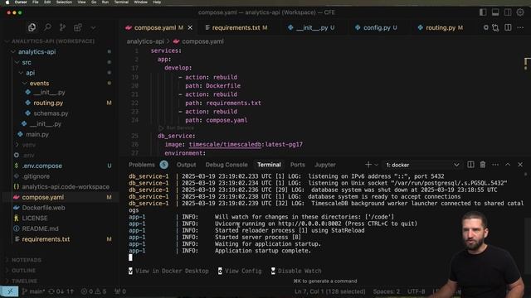This screenshot has width=531, height=298.
Task: Click the Run Service code lens
Action: 180,128
